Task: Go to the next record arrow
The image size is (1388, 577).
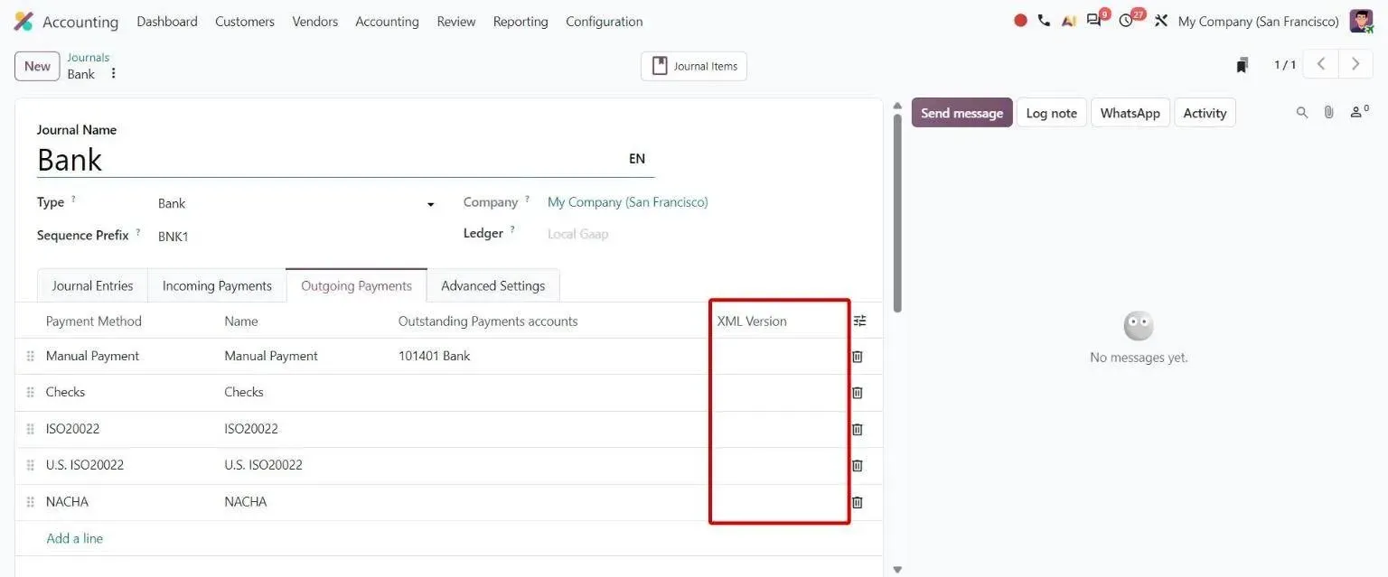Action: click(1355, 64)
